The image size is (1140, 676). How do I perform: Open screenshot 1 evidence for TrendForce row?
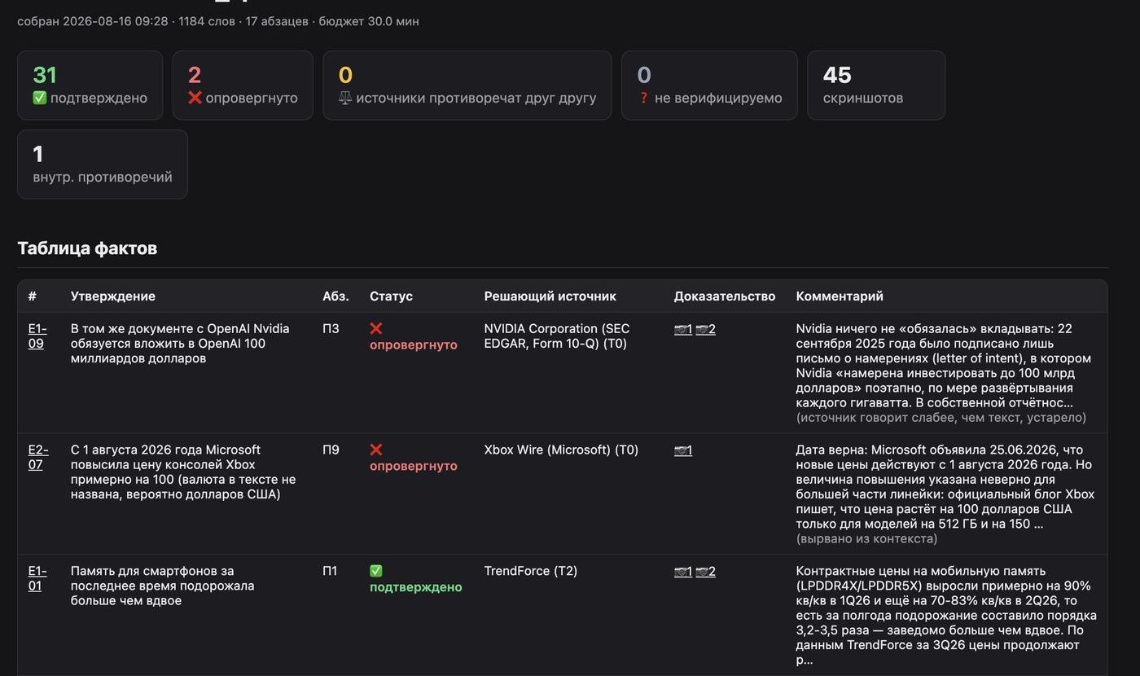(x=683, y=572)
